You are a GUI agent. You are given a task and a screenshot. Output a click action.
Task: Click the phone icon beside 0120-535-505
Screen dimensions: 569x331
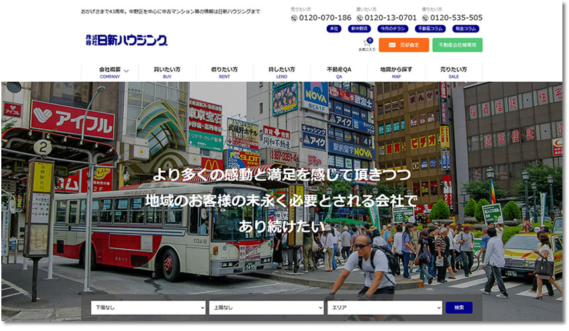tap(425, 18)
